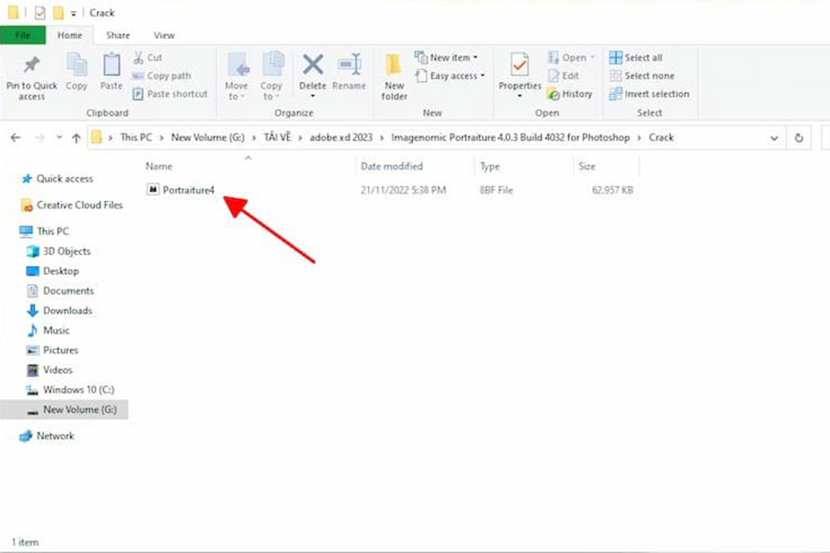This screenshot has height=553, width=830.
Task: Sort by Date modified column
Action: [x=392, y=166]
